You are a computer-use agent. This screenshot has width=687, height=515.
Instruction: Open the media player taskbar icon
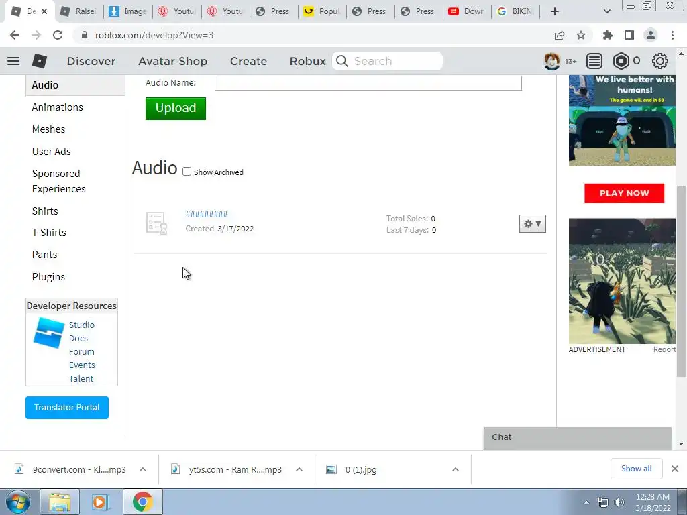pyautogui.click(x=100, y=502)
